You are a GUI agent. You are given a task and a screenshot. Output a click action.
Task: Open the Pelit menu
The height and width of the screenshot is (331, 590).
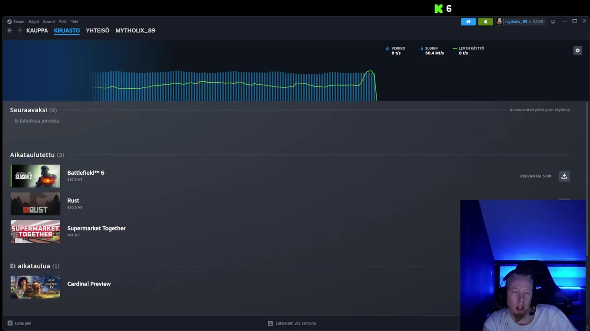pyautogui.click(x=63, y=22)
